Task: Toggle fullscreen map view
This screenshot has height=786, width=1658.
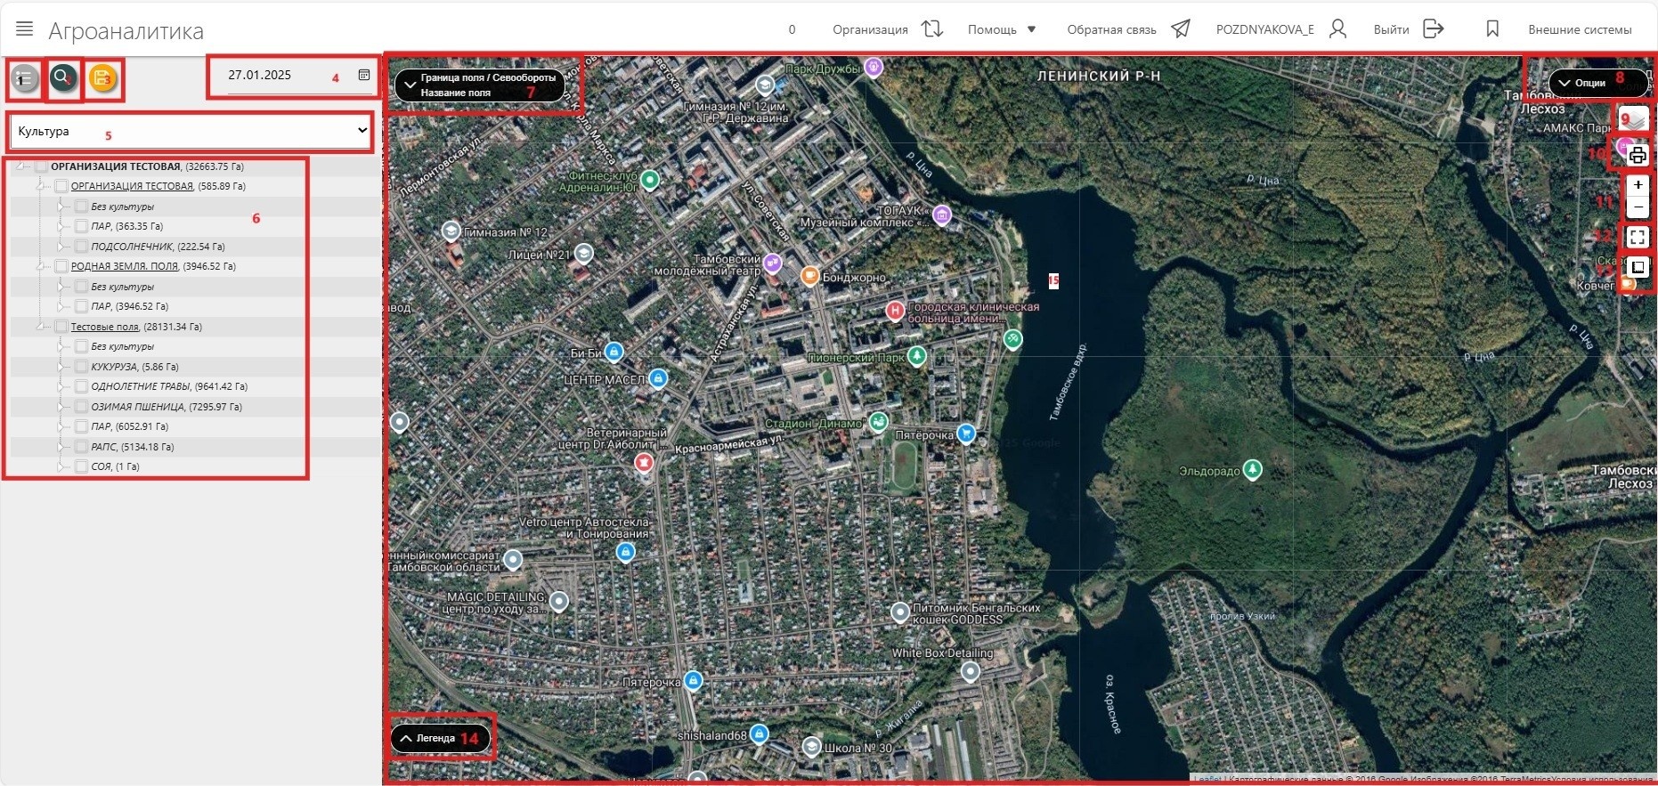Action: pos(1637,238)
